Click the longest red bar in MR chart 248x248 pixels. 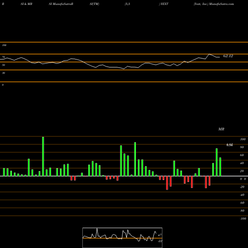pos(167,183)
